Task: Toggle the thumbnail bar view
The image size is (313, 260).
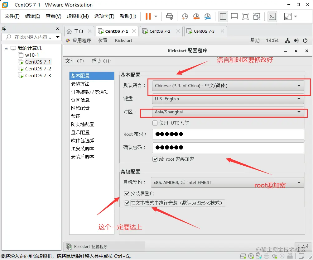Action: [x=234, y=17]
